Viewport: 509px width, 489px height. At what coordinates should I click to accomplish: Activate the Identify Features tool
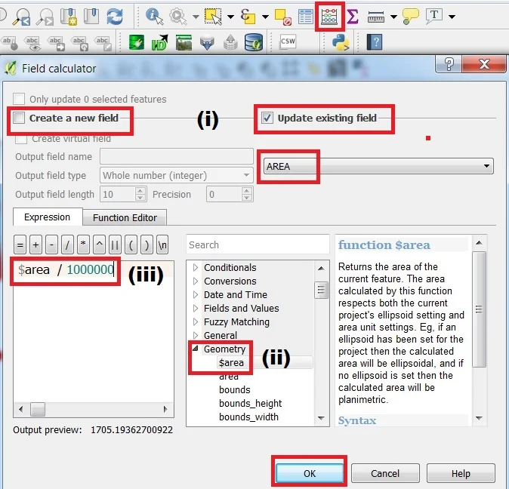pyautogui.click(x=155, y=16)
